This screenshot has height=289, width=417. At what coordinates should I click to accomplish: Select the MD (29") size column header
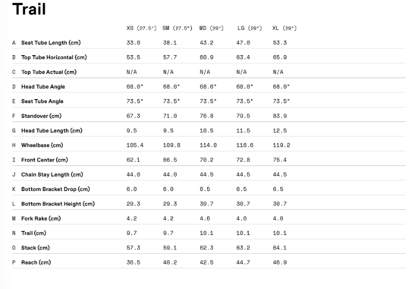[211, 28]
